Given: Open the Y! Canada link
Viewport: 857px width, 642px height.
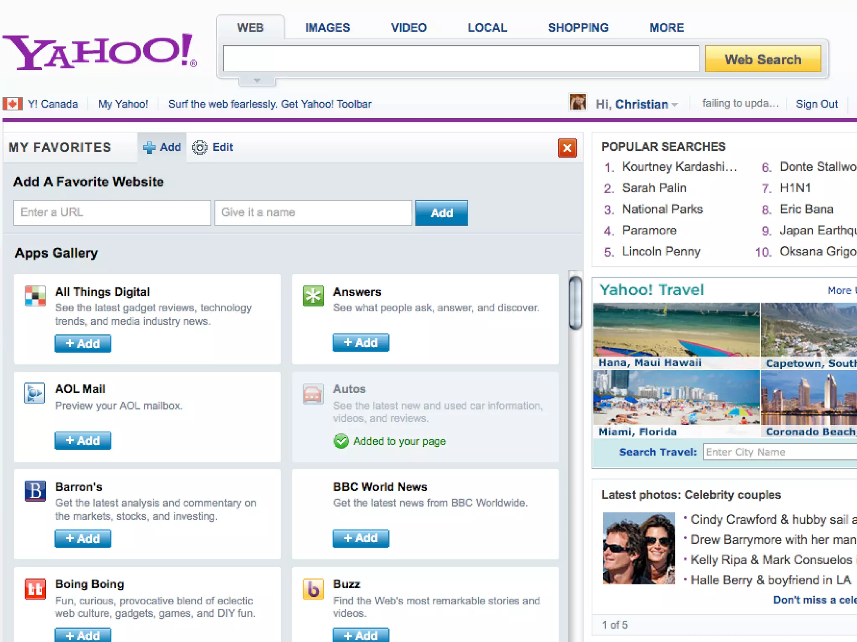Looking at the screenshot, I should pos(53,104).
